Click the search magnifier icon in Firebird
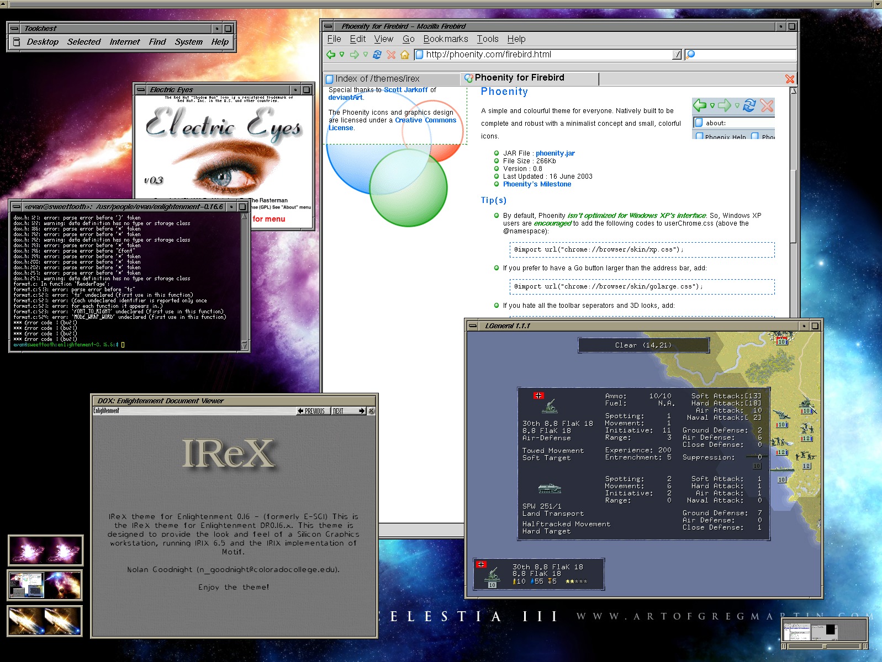This screenshot has width=882, height=662. point(691,54)
